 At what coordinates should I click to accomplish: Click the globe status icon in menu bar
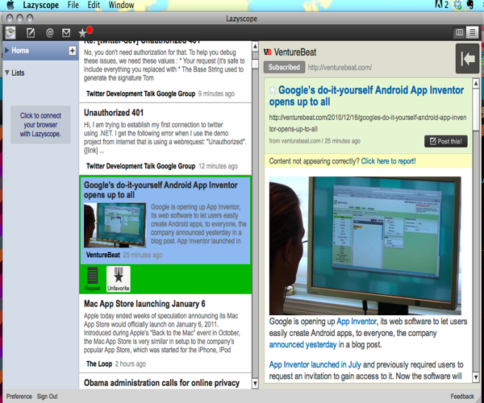pyautogui.click(x=457, y=5)
